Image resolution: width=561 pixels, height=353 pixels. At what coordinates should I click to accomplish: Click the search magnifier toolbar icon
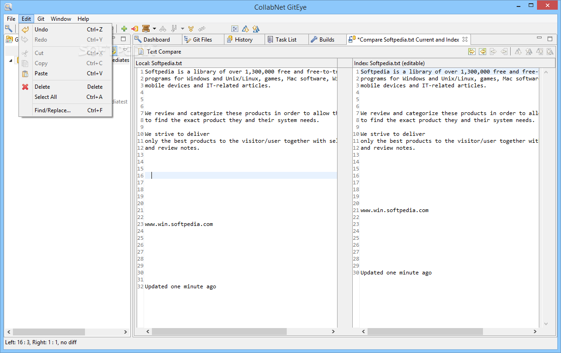(8, 29)
